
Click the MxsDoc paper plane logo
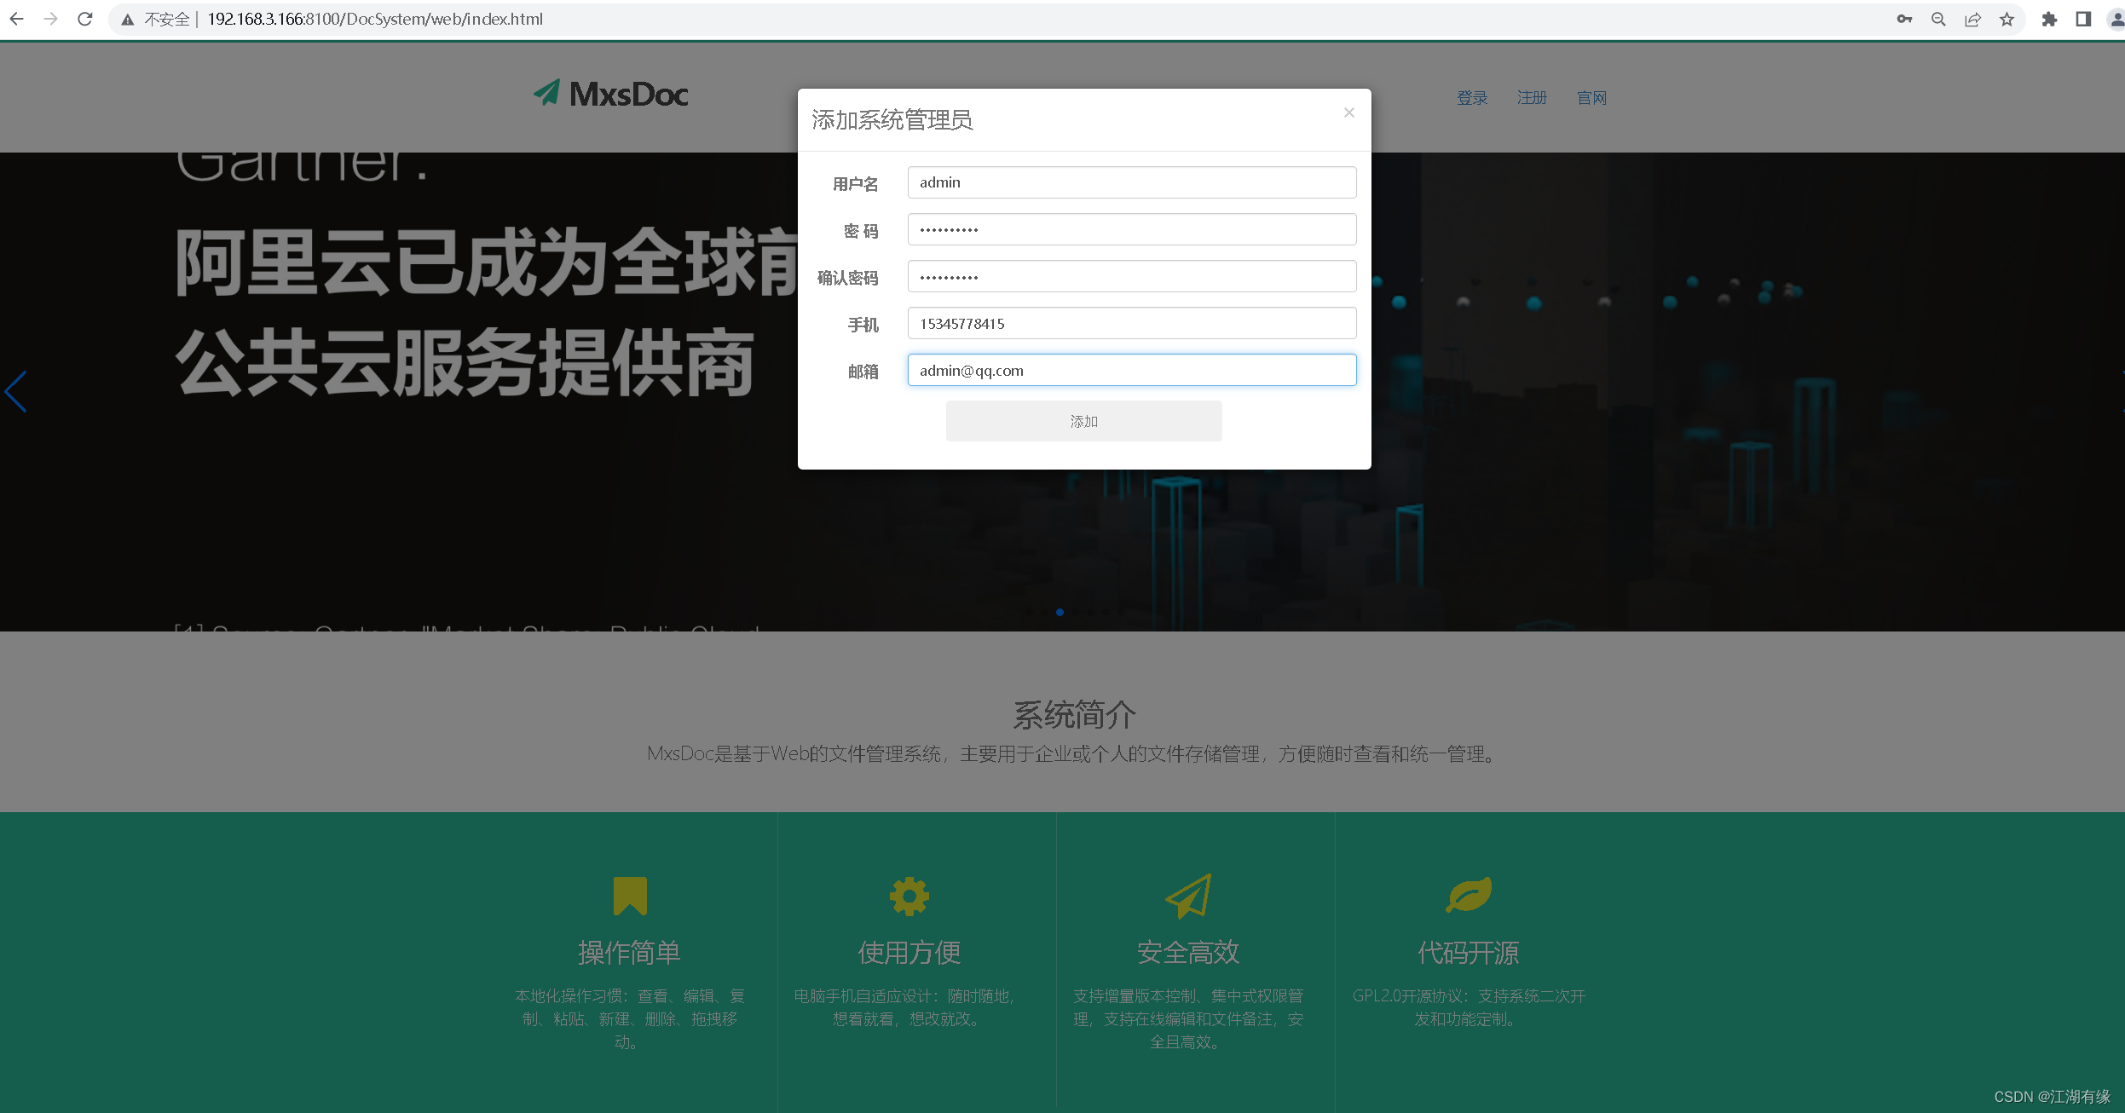546,92
